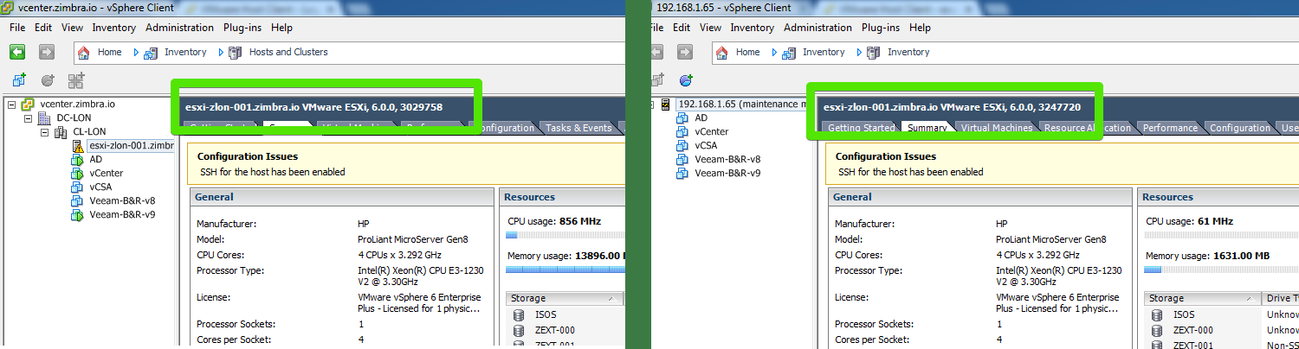Image resolution: width=1299 pixels, height=349 pixels.
Task: Open File menu in vcenter.zimbra.io window
Action: pyautogui.click(x=18, y=28)
